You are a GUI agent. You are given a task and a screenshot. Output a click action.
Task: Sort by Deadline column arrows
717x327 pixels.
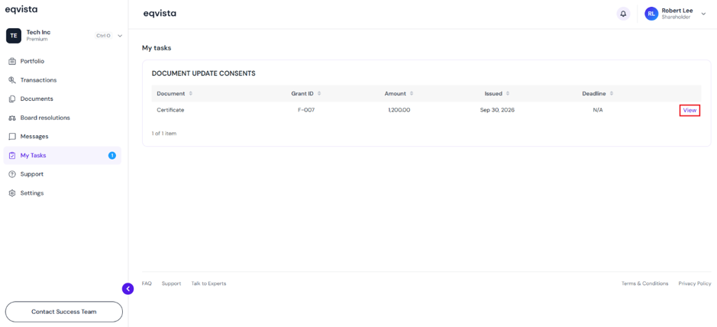coord(612,93)
